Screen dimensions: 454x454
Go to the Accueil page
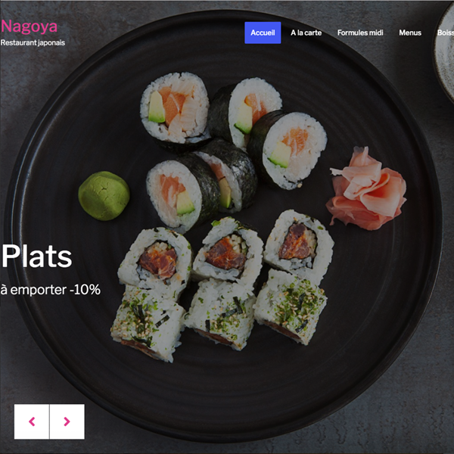click(x=263, y=33)
